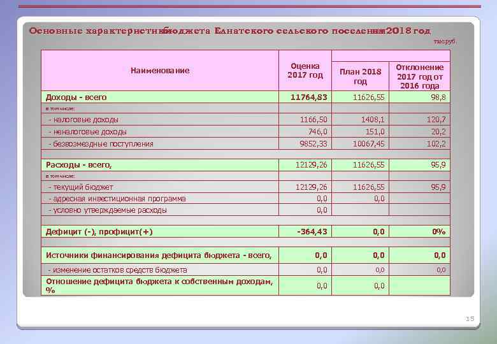Click the 'тыс.руб' units label
The width and height of the screenshot is (497, 344).
tap(444, 41)
